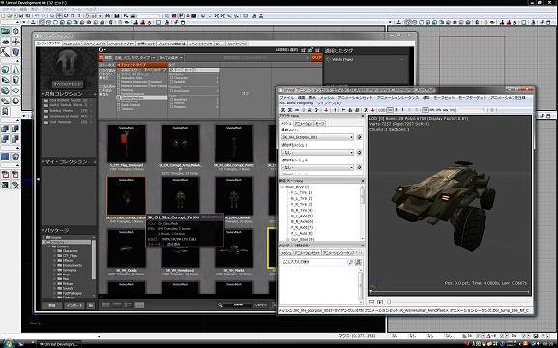The image size is (558, 348).
Task: Play the animation in AnimSet viewer
Action: pos(380,302)
